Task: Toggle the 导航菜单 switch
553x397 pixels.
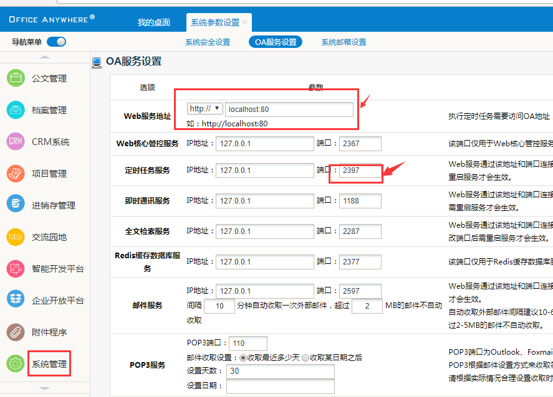Action: click(x=56, y=42)
